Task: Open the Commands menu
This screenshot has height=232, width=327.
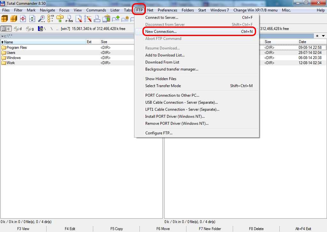Action: tap(96, 10)
